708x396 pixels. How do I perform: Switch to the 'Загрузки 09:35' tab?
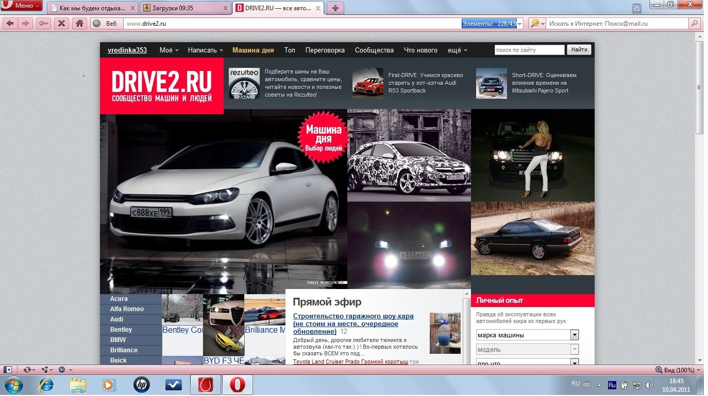point(184,8)
